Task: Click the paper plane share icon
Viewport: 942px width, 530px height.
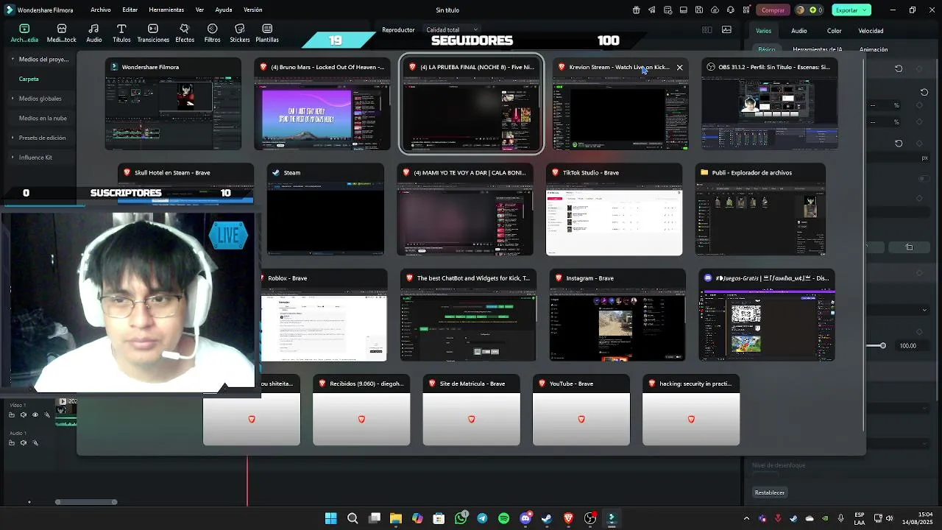Action: click(652, 10)
